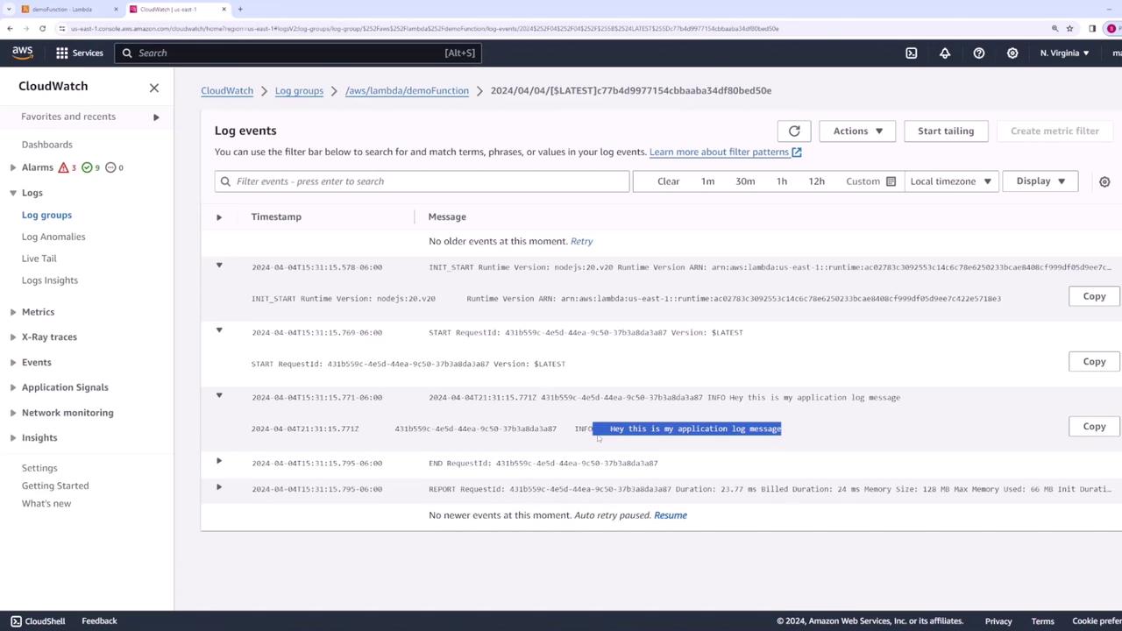Focus the Filter events search field
The height and width of the screenshot is (631, 1122).
coord(423,181)
